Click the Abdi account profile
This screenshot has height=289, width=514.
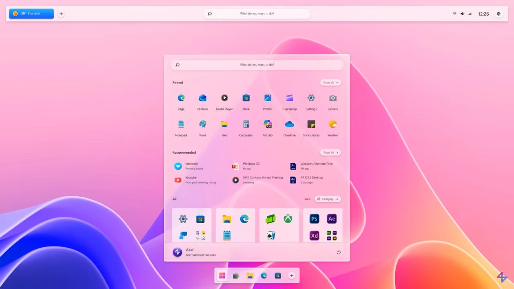[190, 252]
